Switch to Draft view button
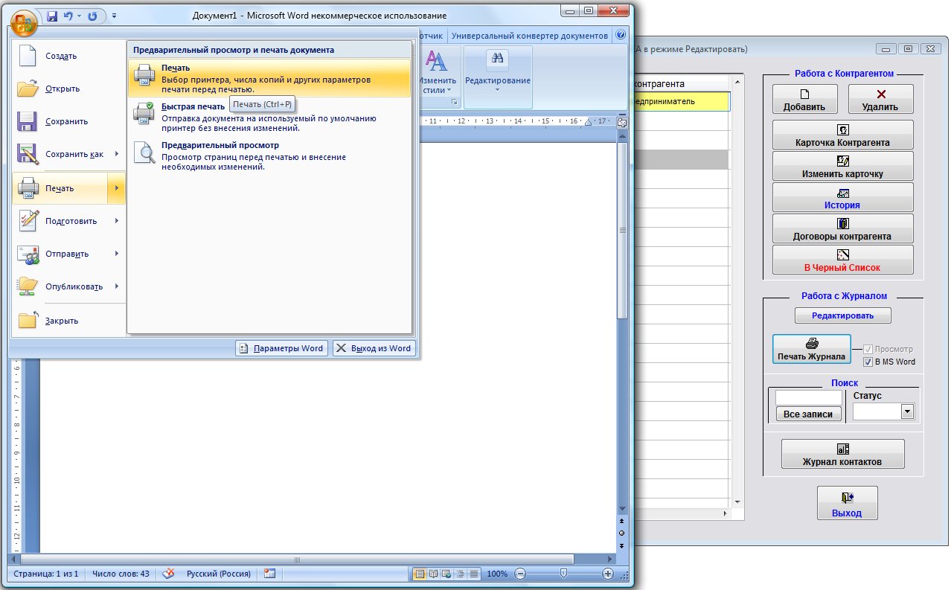 click(x=473, y=574)
